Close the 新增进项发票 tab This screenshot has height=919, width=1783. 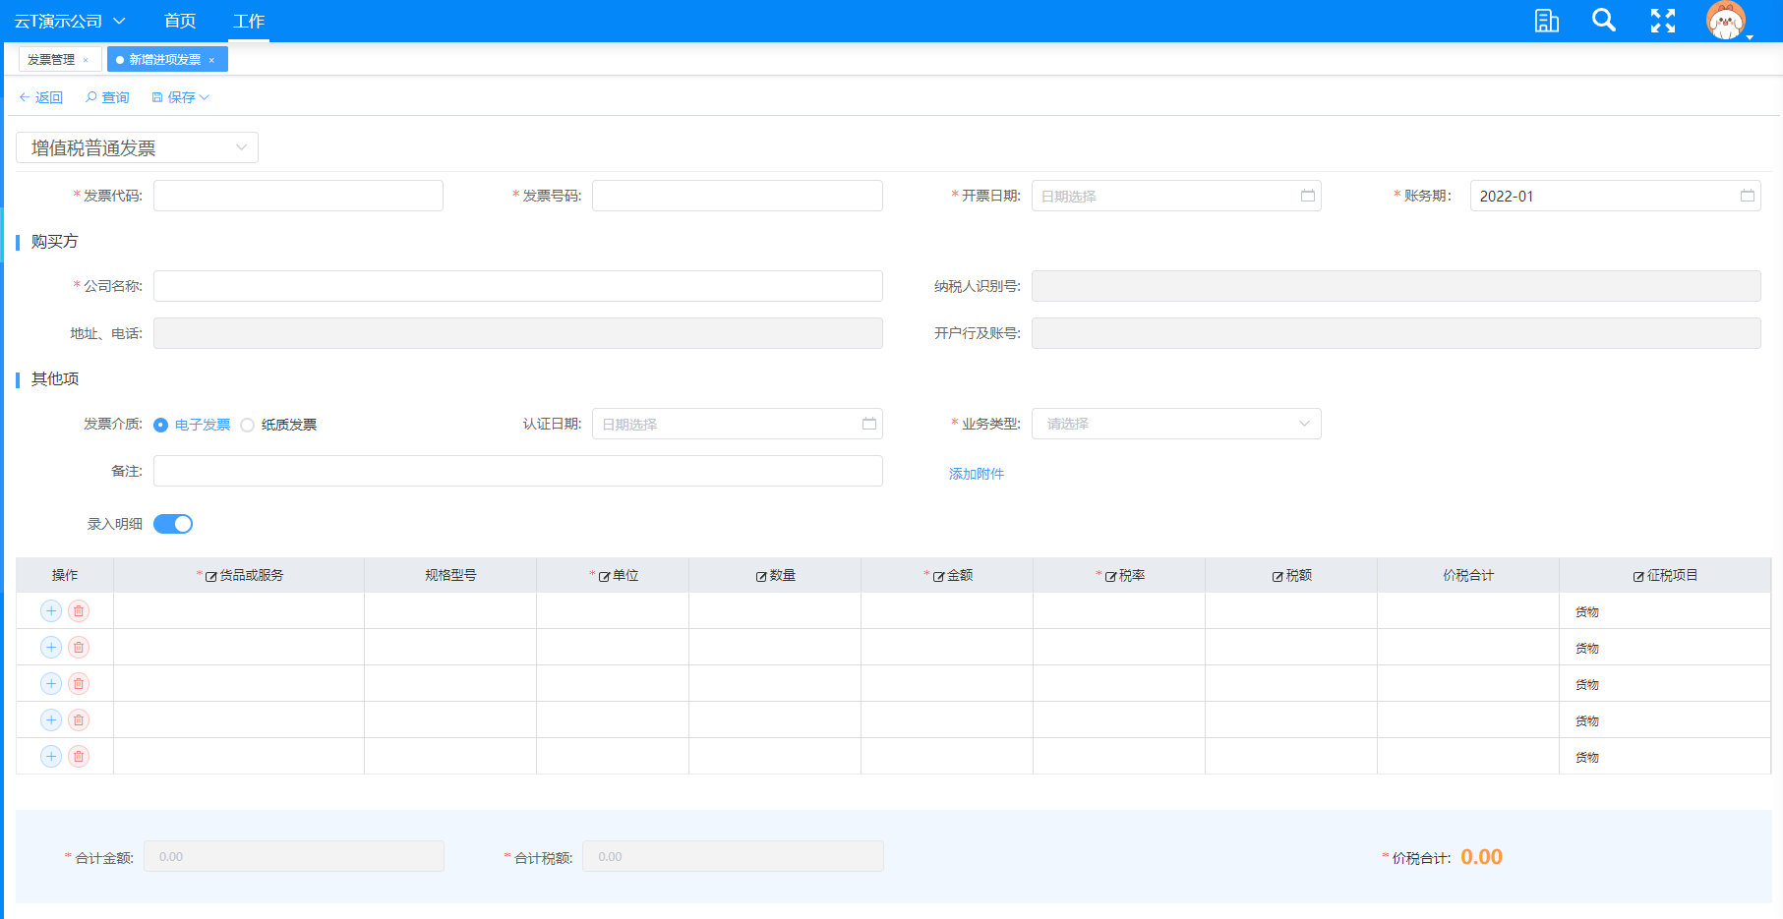point(211,61)
